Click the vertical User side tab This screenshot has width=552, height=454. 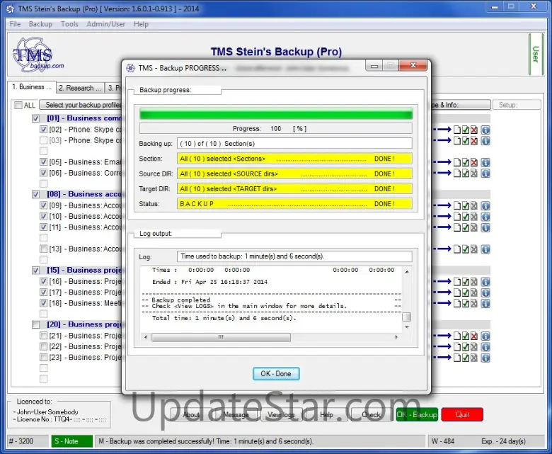(x=536, y=55)
